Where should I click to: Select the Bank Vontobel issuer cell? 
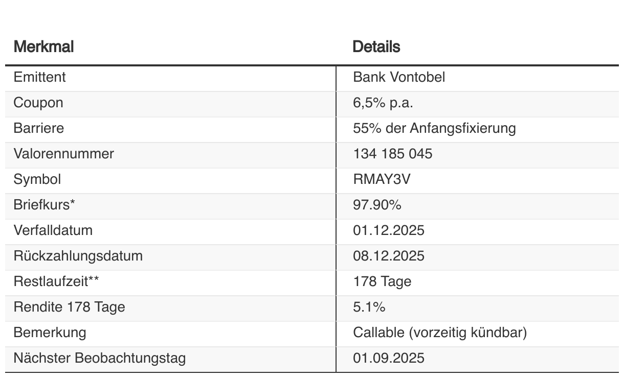(x=399, y=77)
